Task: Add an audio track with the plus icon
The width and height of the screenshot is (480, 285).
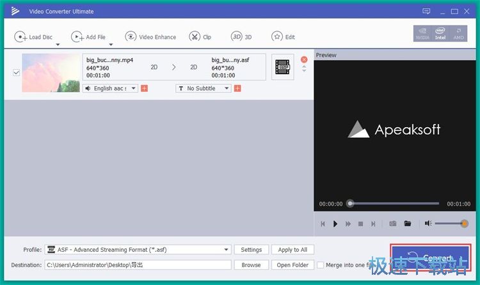Action: click(144, 88)
